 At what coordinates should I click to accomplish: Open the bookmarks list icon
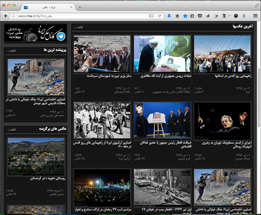tap(192, 16)
